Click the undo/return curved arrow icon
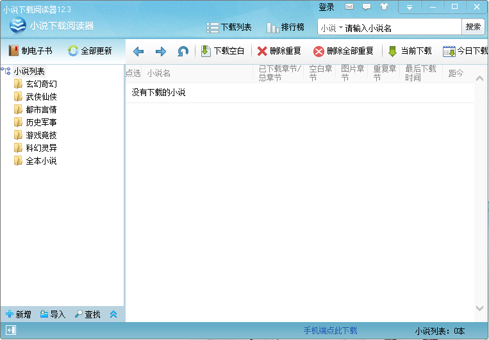 coord(183,51)
